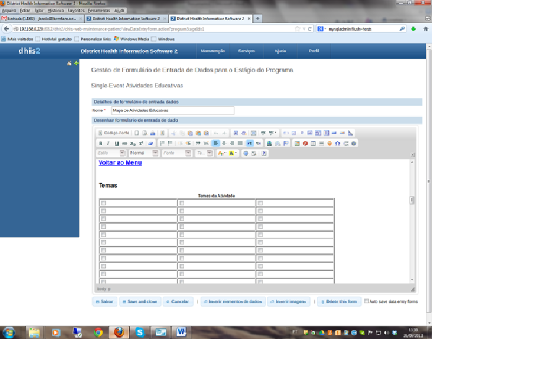The image size is (557, 376).
Task: Follow the Voltar ao Menu link
Action: (120, 163)
